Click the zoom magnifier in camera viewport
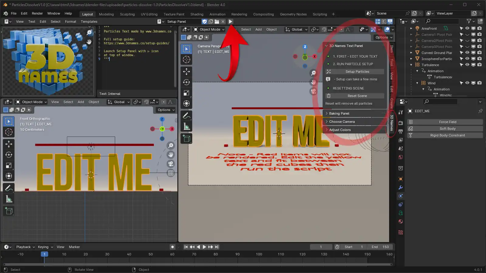Image resolution: width=486 pixels, height=273 pixels. pos(313,73)
